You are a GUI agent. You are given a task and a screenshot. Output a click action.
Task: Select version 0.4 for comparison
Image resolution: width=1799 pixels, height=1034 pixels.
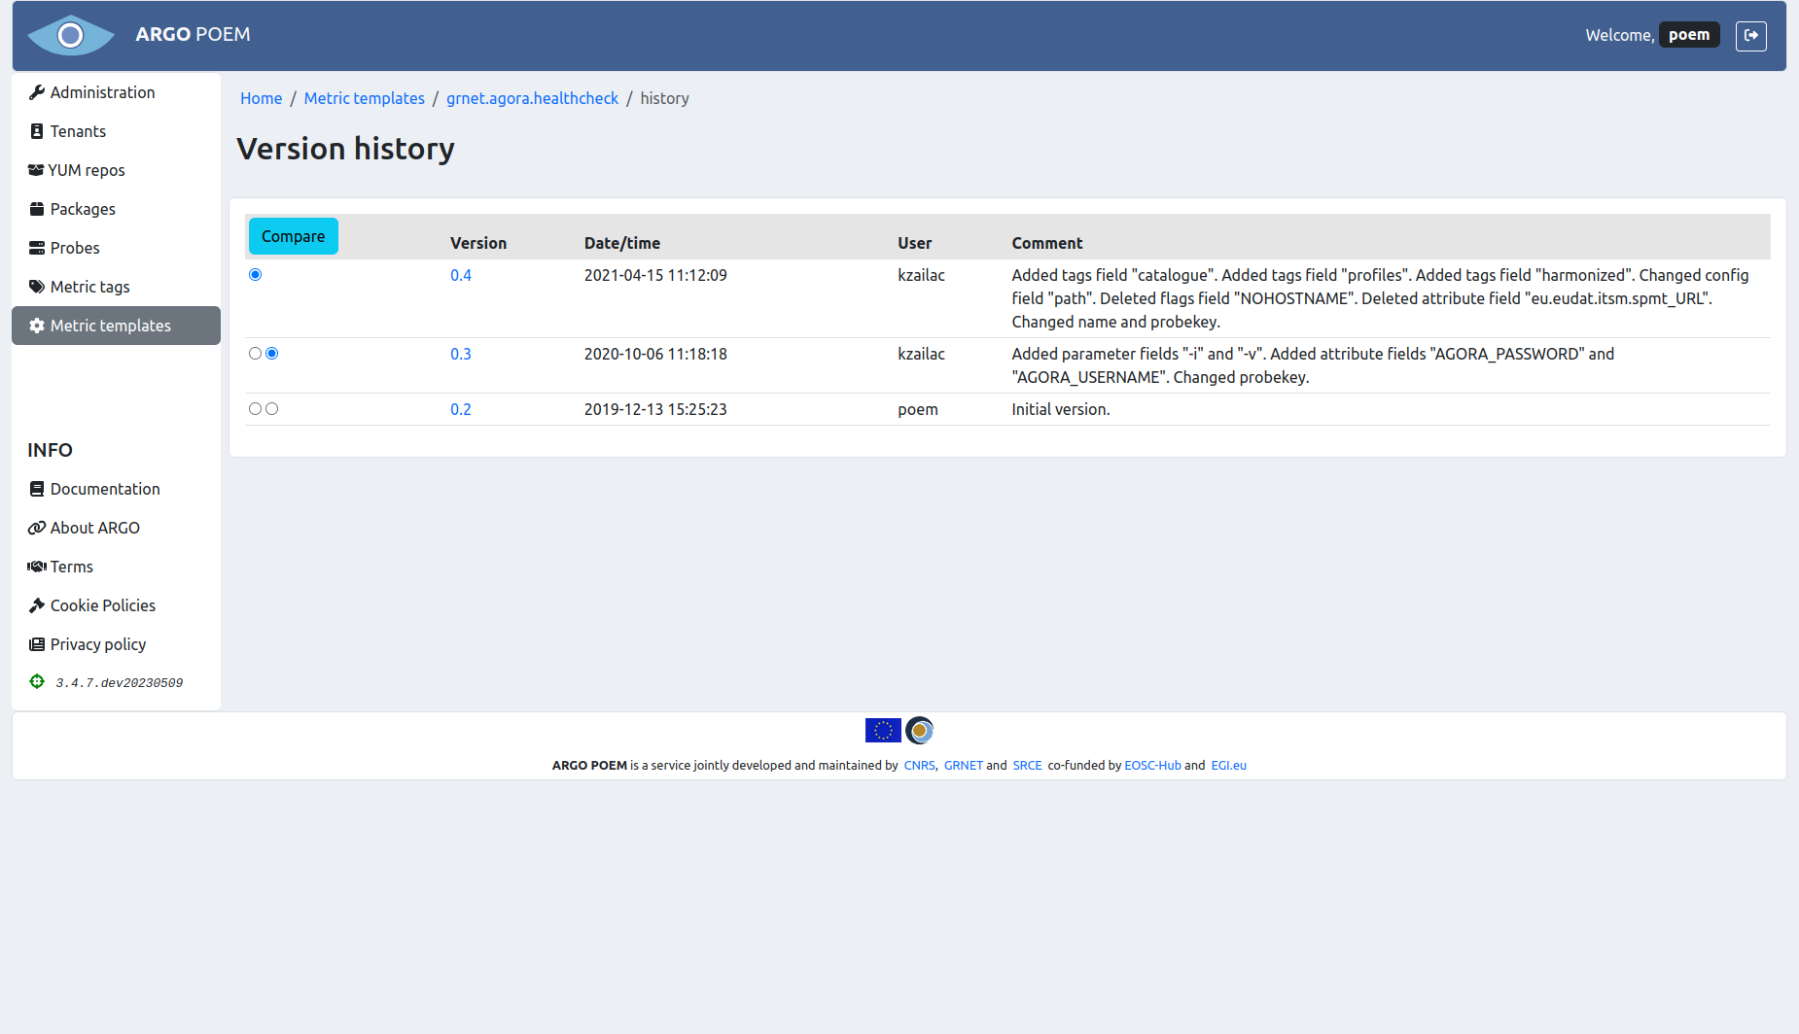255,274
